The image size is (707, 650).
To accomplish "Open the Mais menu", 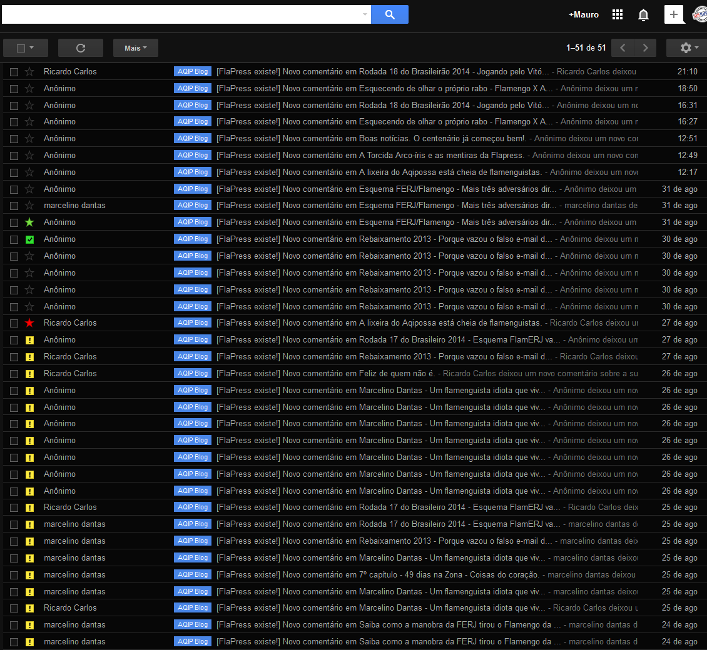I will (135, 47).
